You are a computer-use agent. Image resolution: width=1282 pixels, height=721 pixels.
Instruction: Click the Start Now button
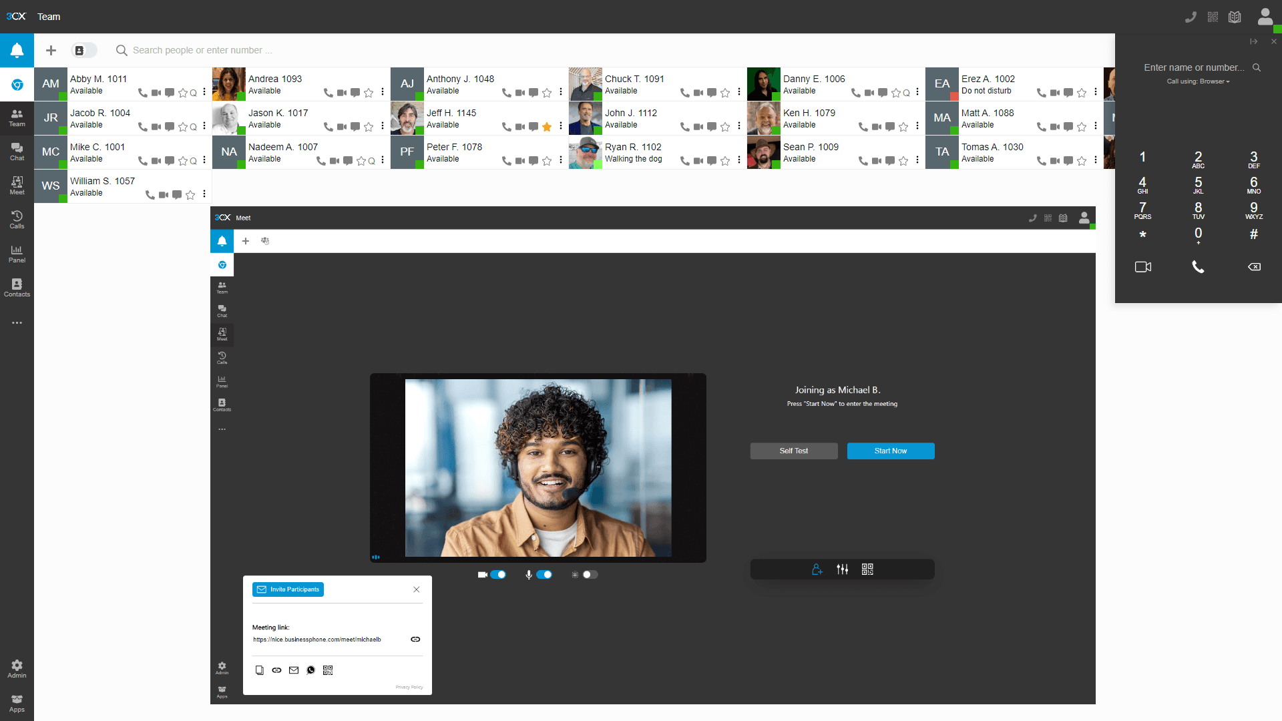[x=890, y=451]
